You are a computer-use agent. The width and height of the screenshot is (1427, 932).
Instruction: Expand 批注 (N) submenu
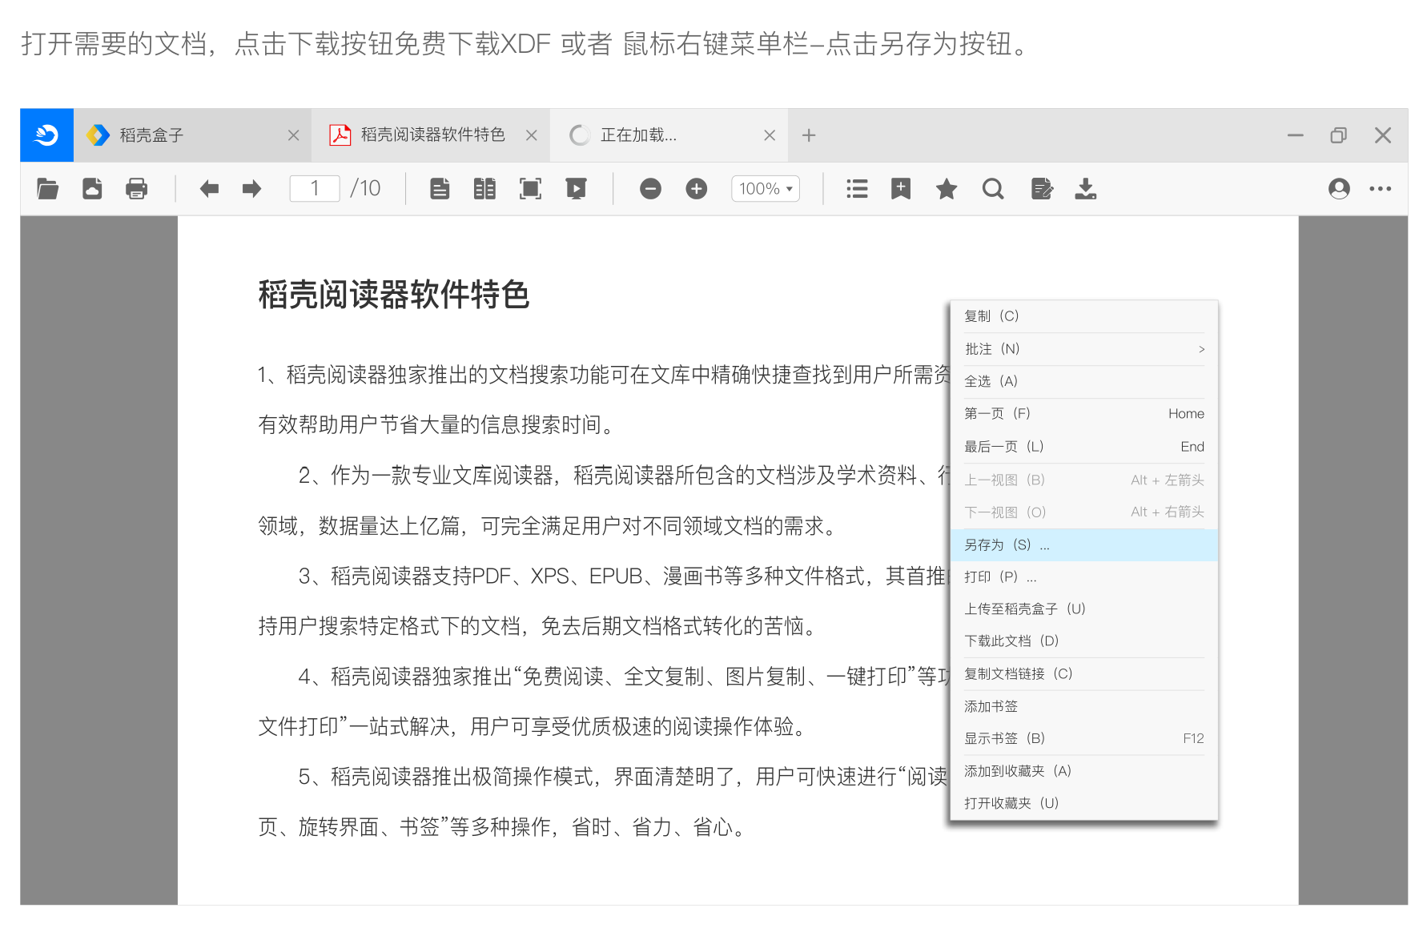(1084, 349)
